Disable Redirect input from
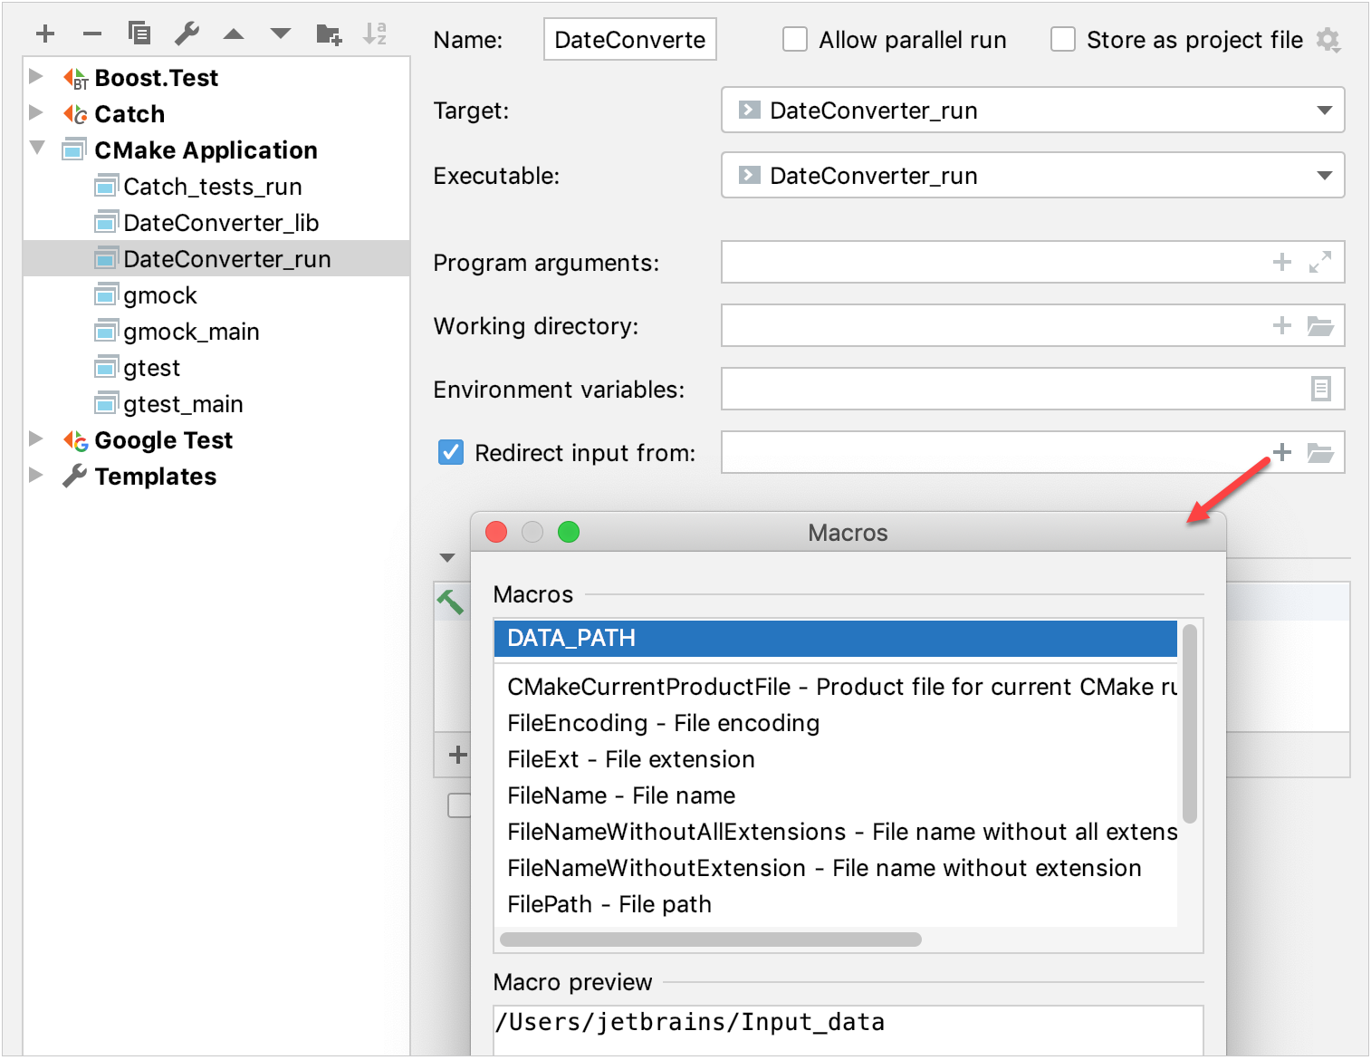 coord(450,452)
